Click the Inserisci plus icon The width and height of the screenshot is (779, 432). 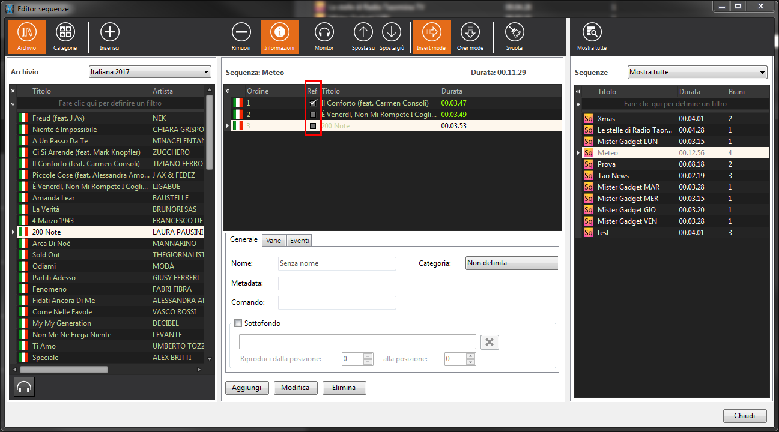pos(109,37)
